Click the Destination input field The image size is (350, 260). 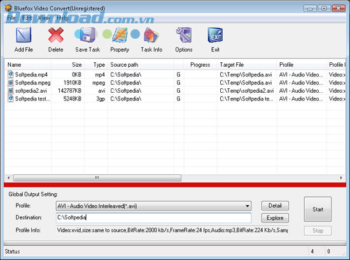click(153, 217)
